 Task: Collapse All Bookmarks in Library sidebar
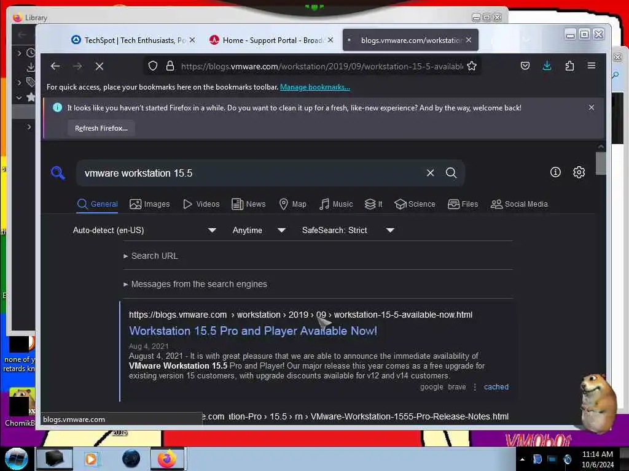(x=19, y=98)
